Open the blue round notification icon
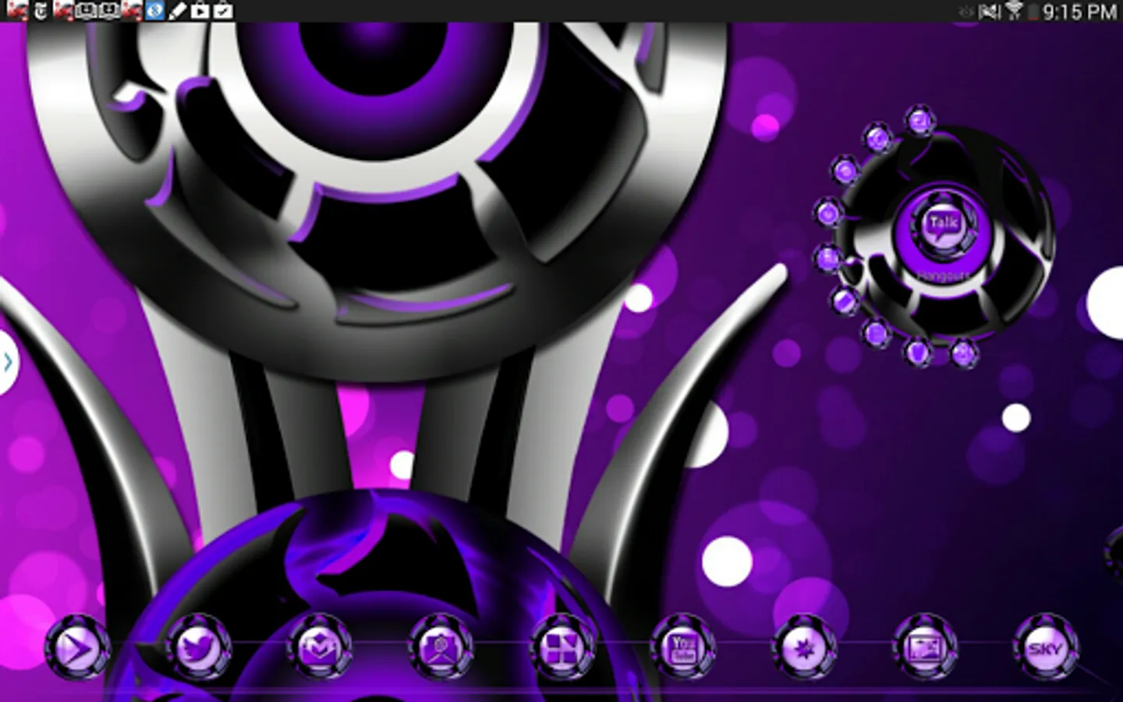 154,11
